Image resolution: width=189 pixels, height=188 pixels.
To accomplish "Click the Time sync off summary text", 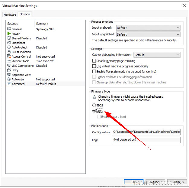I will click(x=45, y=61).
